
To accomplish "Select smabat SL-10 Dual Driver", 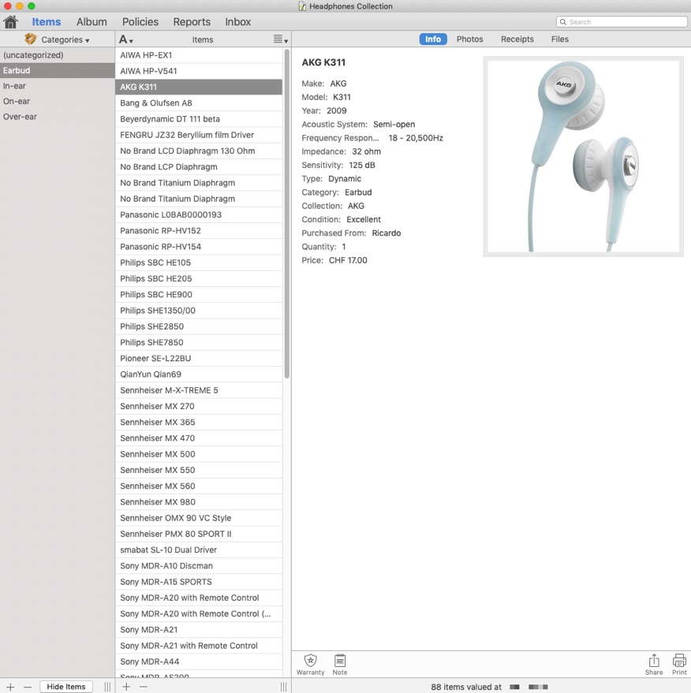I will [199, 550].
